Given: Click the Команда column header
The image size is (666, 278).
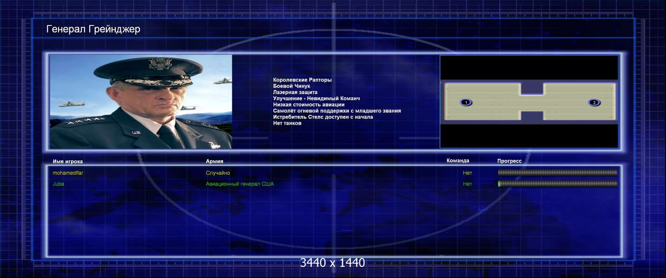Looking at the screenshot, I should pos(458,161).
